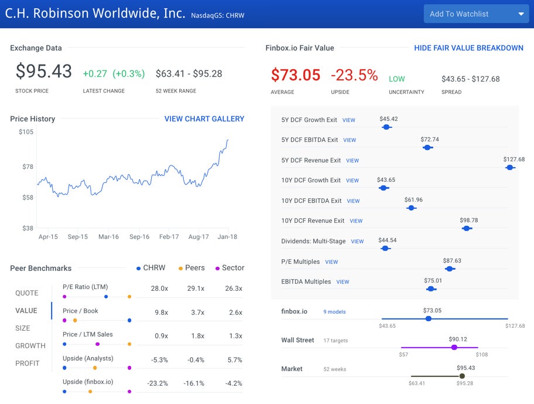Click the Wall Street $90.12 purple marker
The width and height of the screenshot is (534, 404).
454,347
